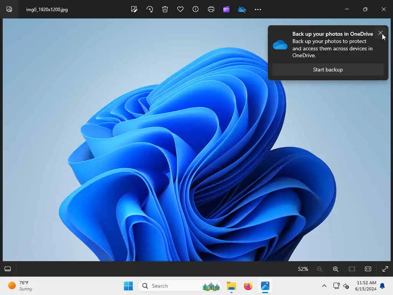The image size is (393, 295).
Task: Open the Photos gallery icon next to the filename
Action: click(9, 9)
